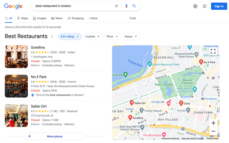Screen dimensions: 229x143
Task: Select the Chinatown station icon
Action: (203, 99)
